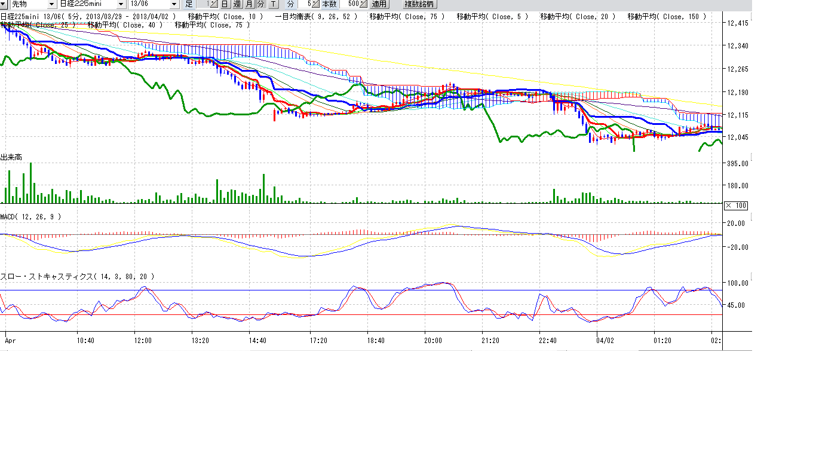816x459 pixels.
Task: Click the 出来高 volume panel label
Action: pos(11,157)
